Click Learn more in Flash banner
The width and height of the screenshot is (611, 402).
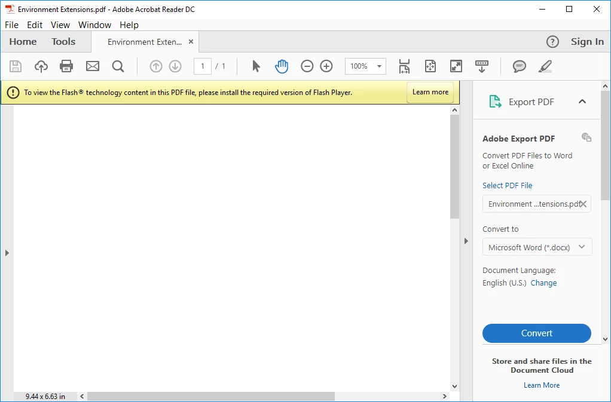click(430, 92)
